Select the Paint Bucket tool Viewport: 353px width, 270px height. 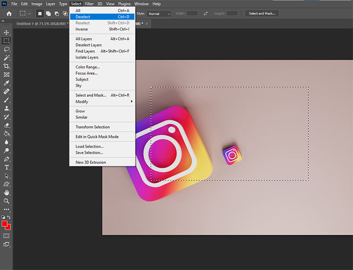(x=6, y=134)
